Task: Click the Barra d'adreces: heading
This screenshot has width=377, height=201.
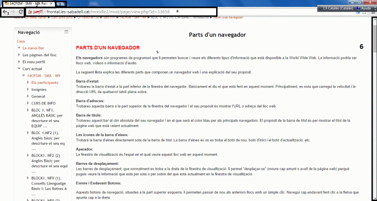Action: pos(90,101)
